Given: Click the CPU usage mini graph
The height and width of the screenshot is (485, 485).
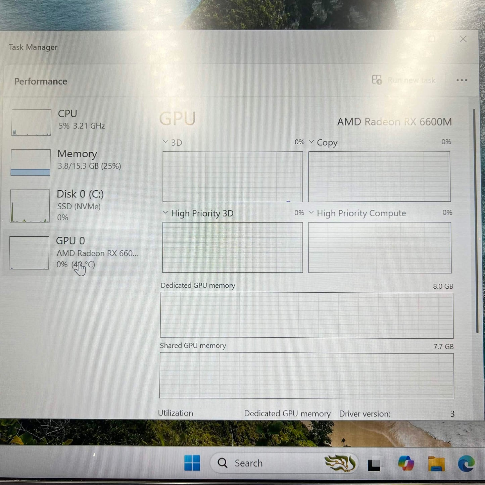Looking at the screenshot, I should [31, 123].
